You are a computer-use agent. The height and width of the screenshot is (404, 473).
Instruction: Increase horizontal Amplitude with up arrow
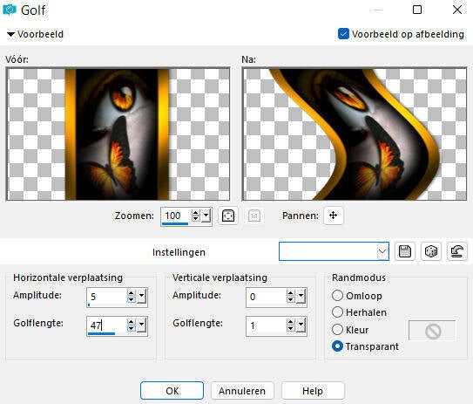coord(131,293)
